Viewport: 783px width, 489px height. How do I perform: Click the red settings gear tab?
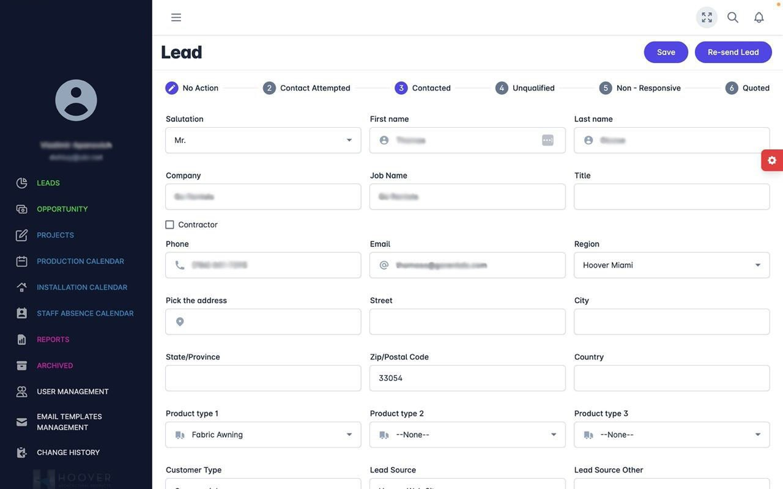tap(772, 160)
